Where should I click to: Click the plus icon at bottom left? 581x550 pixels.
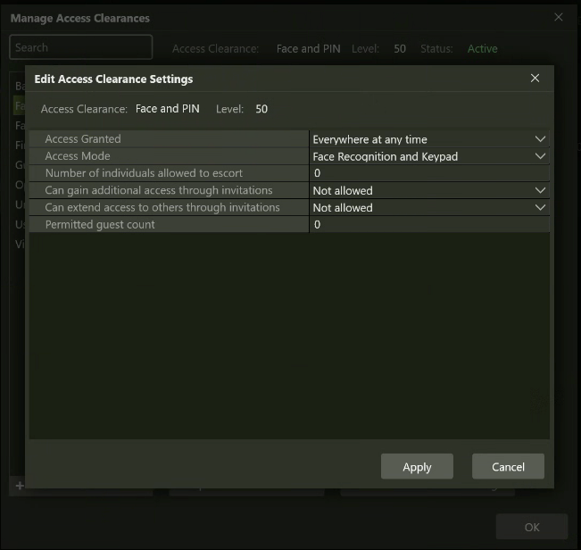click(18, 486)
